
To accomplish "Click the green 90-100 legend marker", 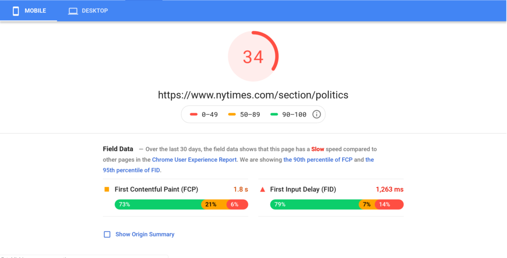I will tap(274, 115).
